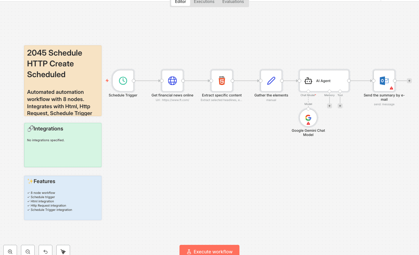
Task: Switch to the Executions tab
Action: pyautogui.click(x=204, y=2)
